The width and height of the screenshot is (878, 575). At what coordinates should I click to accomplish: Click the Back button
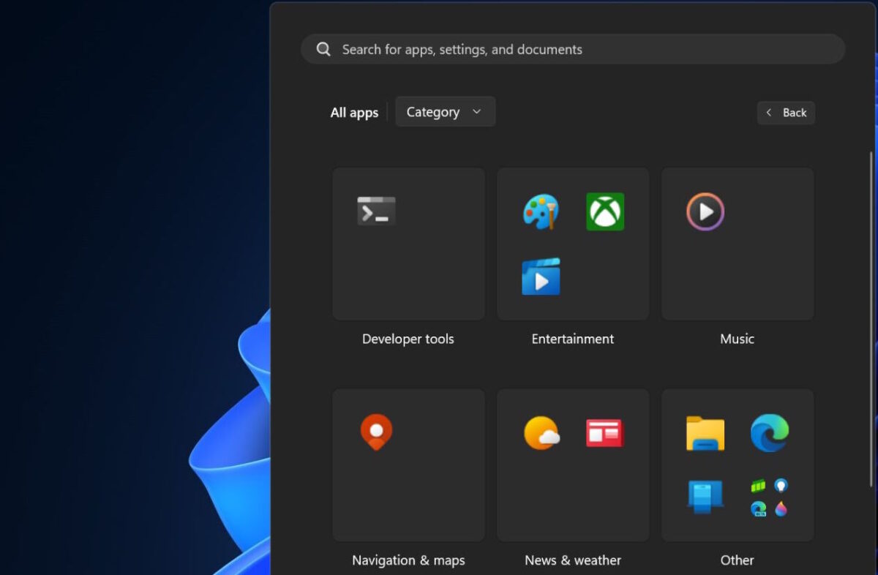pyautogui.click(x=786, y=113)
